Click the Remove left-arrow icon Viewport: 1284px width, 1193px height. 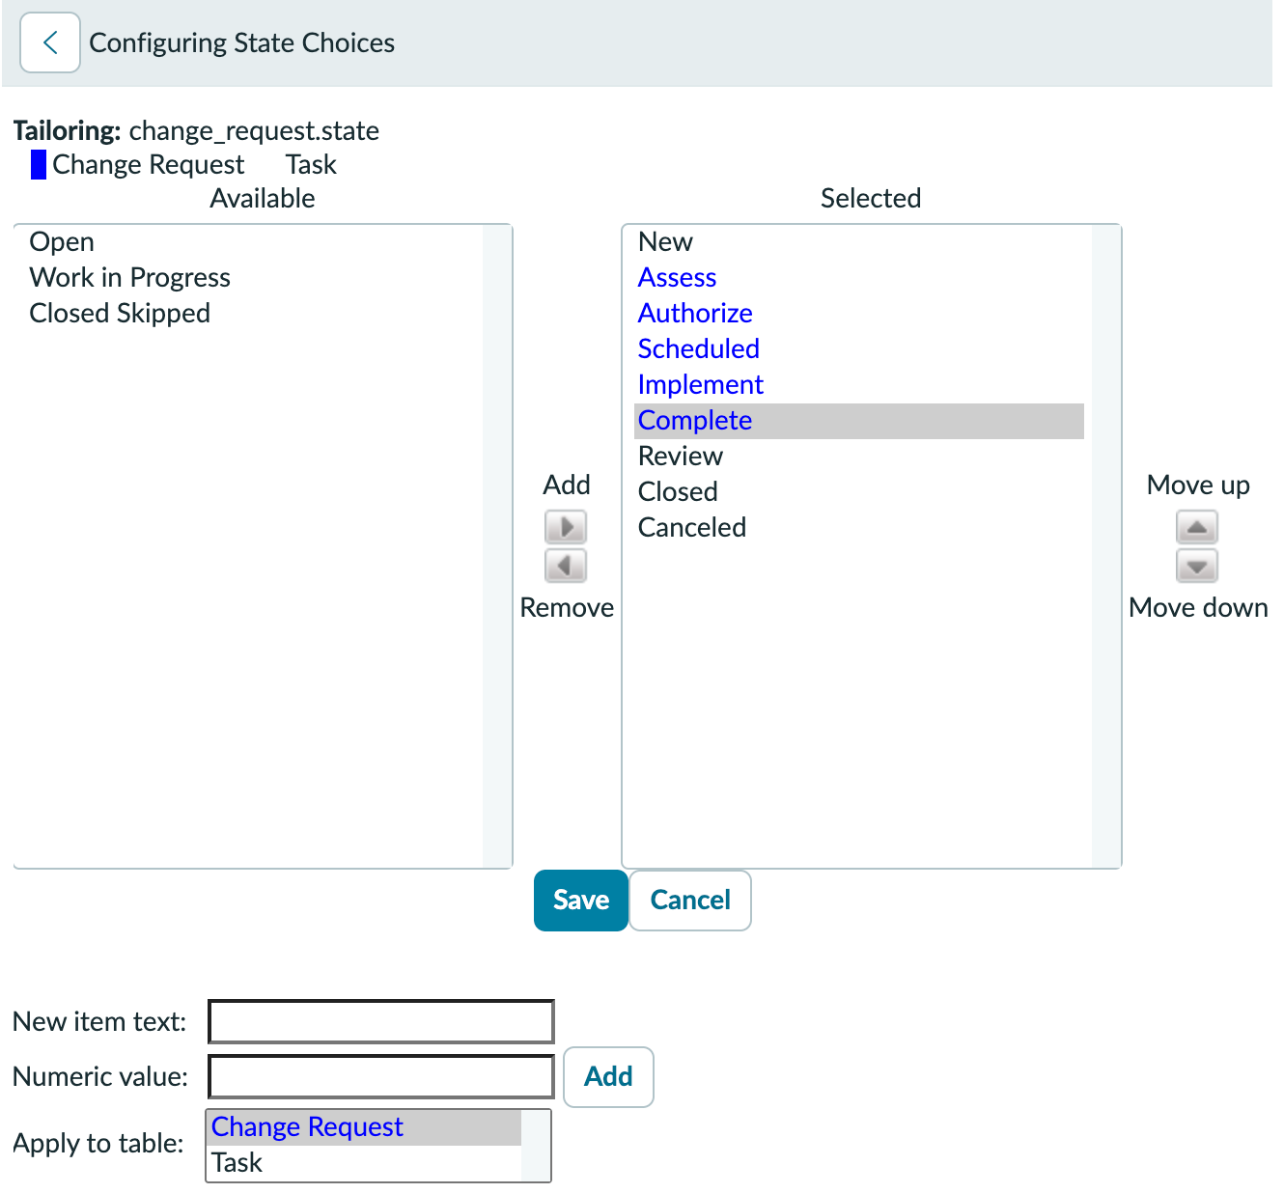tap(566, 565)
